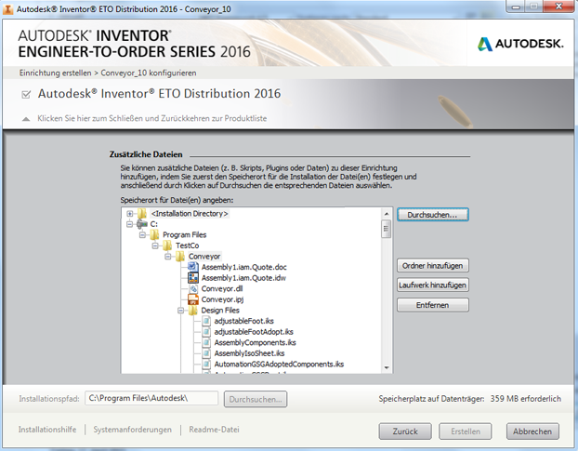Select Conveyor.ipj file name
Image resolution: width=578 pixels, height=451 pixels.
[x=222, y=299]
